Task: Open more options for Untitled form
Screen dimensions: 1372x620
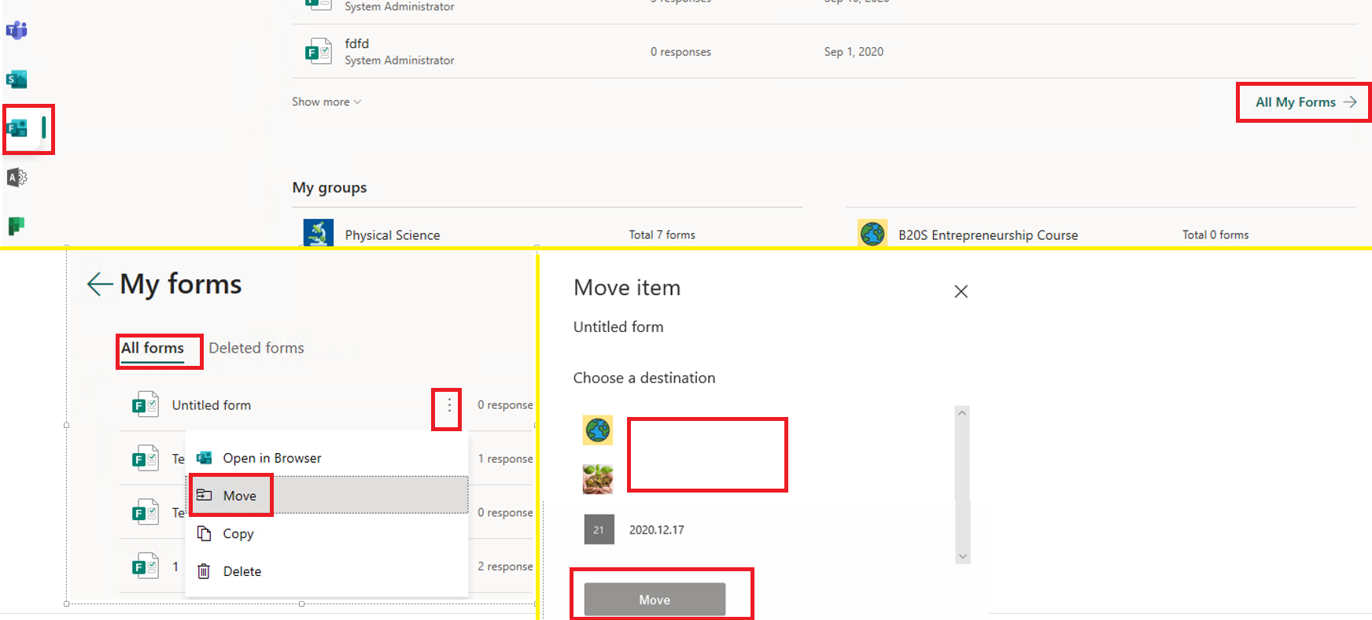Action: pyautogui.click(x=449, y=405)
